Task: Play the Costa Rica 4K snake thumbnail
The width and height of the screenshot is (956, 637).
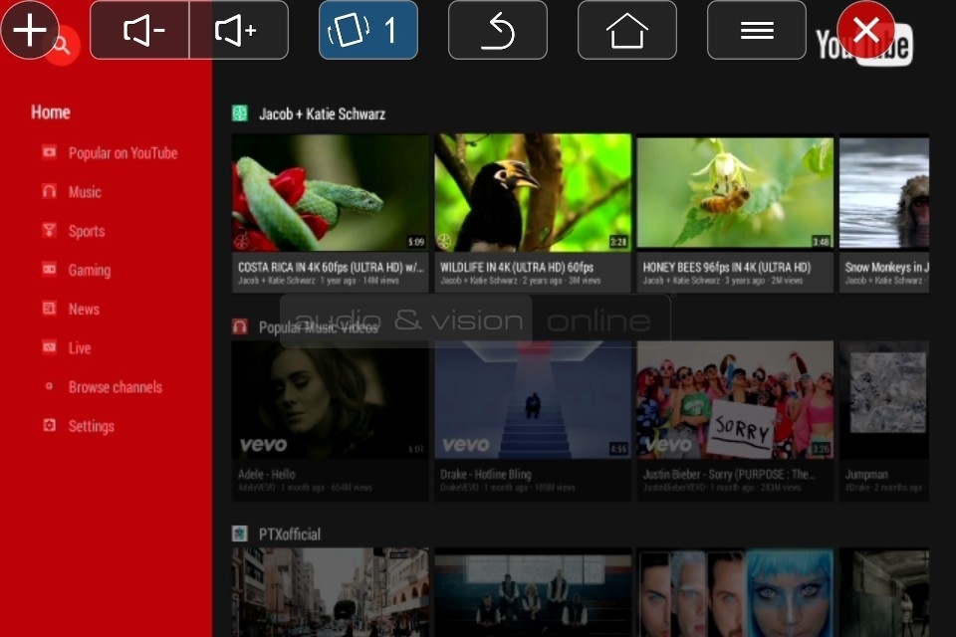Action: [330, 193]
